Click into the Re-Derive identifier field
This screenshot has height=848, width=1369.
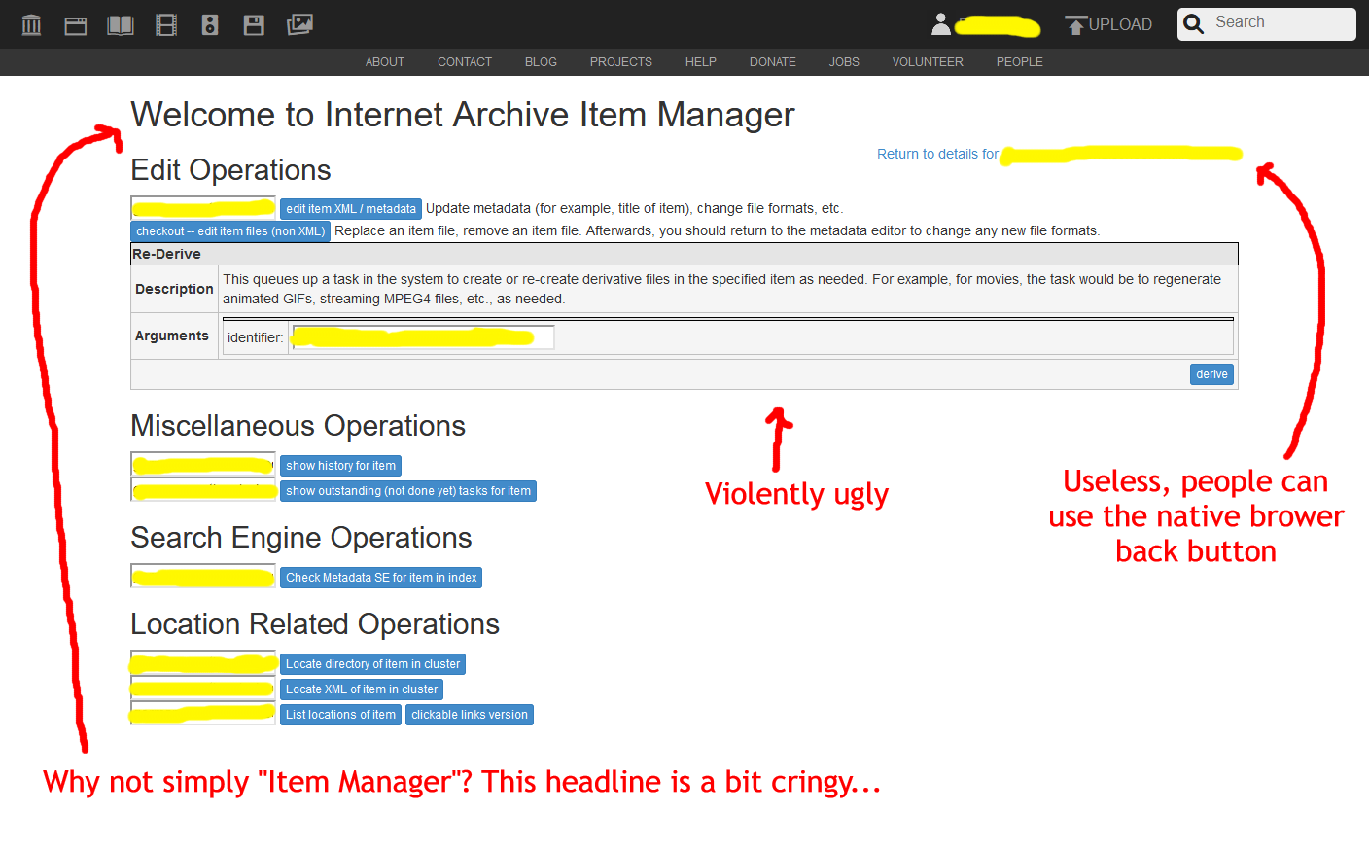(423, 337)
